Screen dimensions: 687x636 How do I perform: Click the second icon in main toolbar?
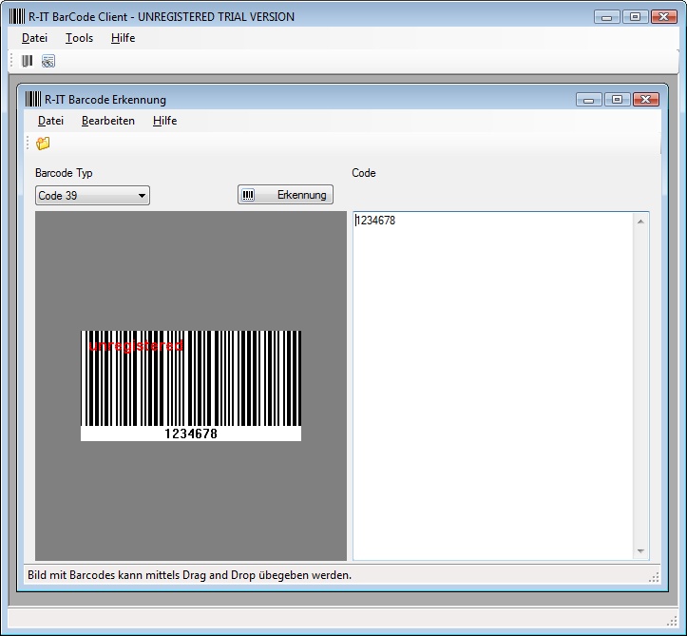click(48, 61)
